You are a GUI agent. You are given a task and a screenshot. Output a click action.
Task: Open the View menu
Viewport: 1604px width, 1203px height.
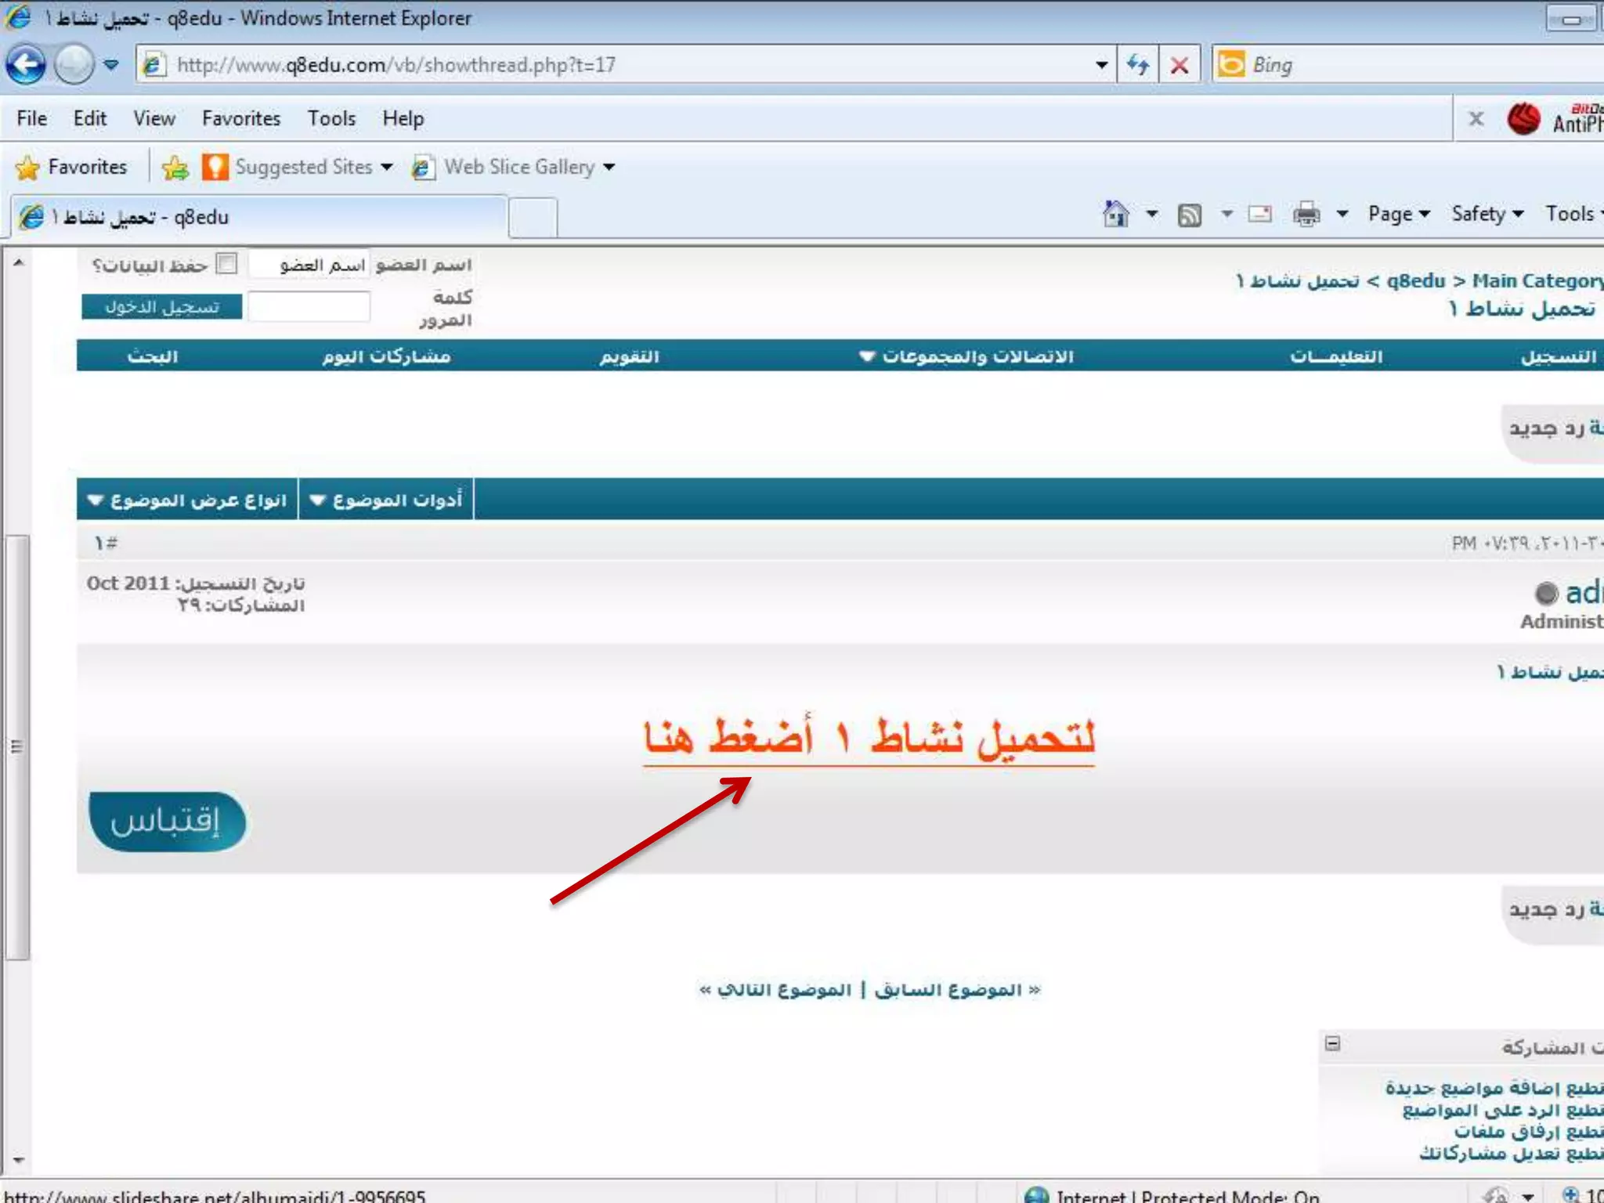coord(154,118)
